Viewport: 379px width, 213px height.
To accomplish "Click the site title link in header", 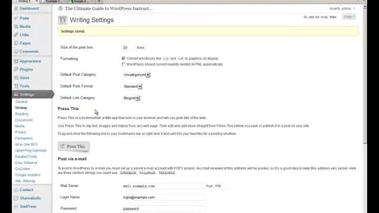I will pos(109,8).
